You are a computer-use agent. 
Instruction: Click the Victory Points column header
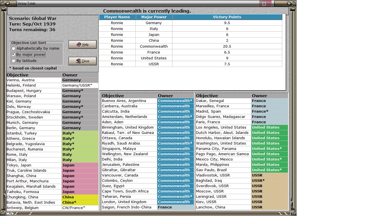point(227,17)
